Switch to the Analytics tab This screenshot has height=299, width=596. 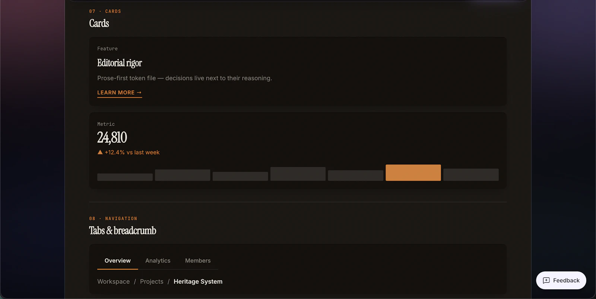(158, 261)
